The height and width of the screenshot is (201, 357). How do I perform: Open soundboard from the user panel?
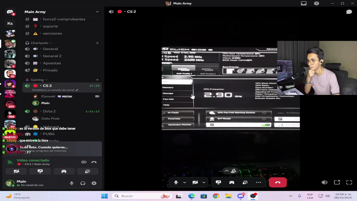88,171
